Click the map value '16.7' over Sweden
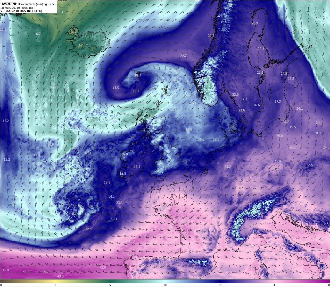The height and width of the screenshot is (287, 330). [244, 100]
